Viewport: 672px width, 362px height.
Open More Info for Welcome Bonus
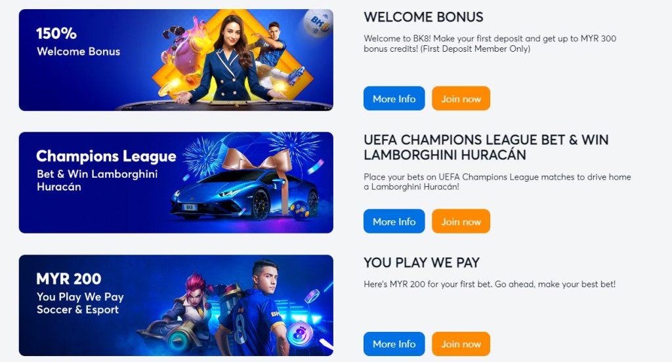pos(394,98)
